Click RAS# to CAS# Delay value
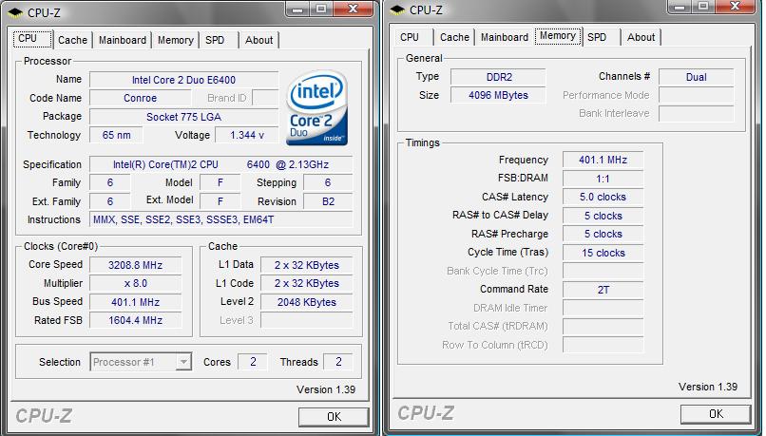 coord(603,216)
